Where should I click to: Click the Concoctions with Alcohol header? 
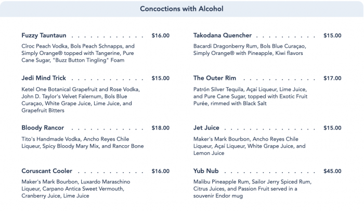181,9
